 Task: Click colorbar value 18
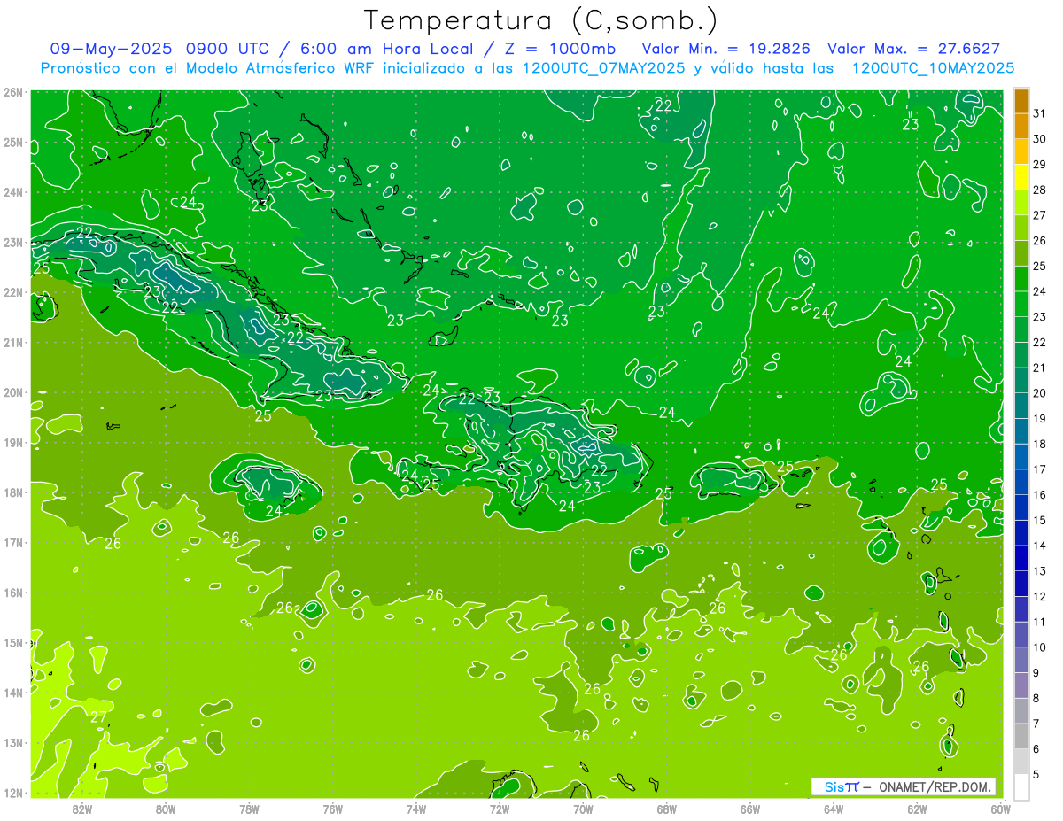pos(1039,444)
